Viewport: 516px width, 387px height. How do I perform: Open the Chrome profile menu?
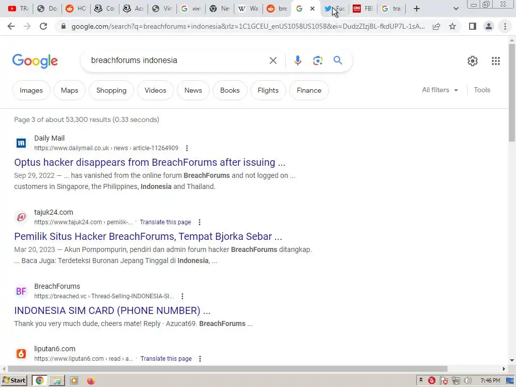click(489, 26)
